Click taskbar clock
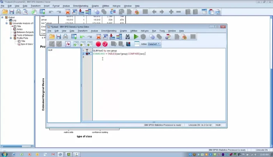Screen dimensions: 273x157 tap(264, 154)
